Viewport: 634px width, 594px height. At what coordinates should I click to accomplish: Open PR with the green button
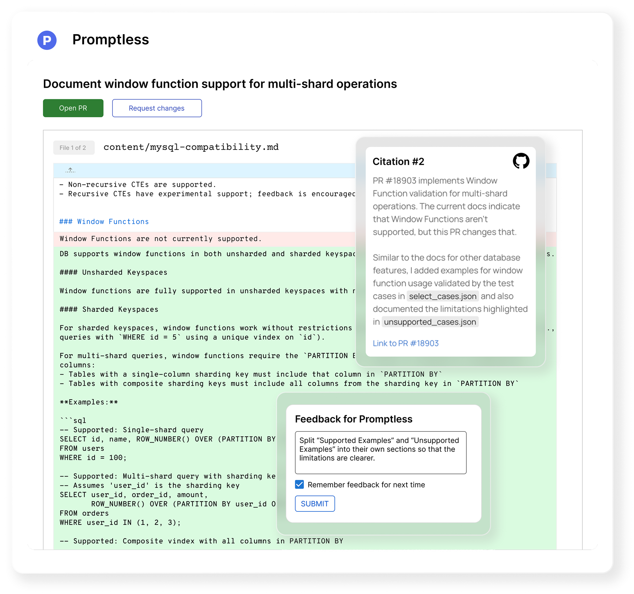pyautogui.click(x=73, y=108)
